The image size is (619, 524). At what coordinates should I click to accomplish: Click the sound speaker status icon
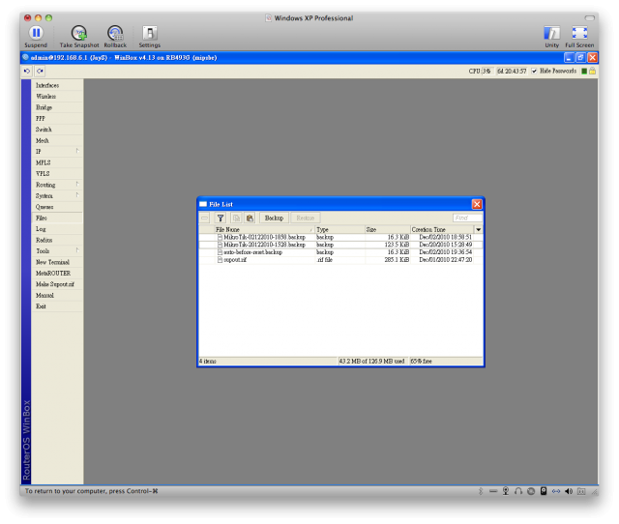569,491
